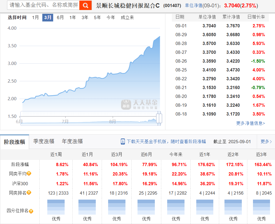The image size is (275, 224).
Task: Click the mobile phone download icon
Action: 123,142
